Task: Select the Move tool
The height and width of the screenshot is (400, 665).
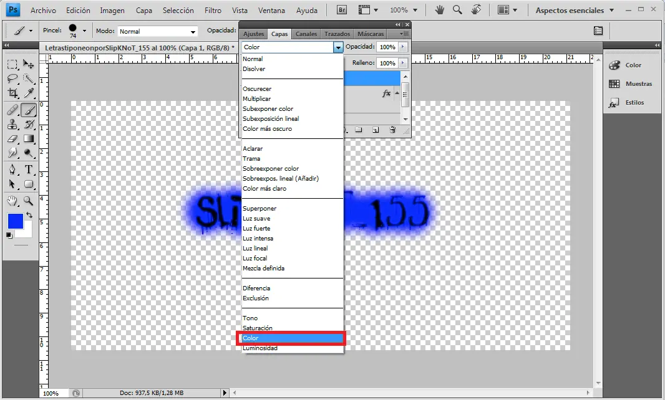Action: [29, 64]
